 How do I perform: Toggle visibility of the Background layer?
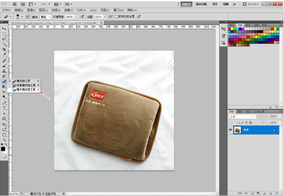[x=230, y=130]
